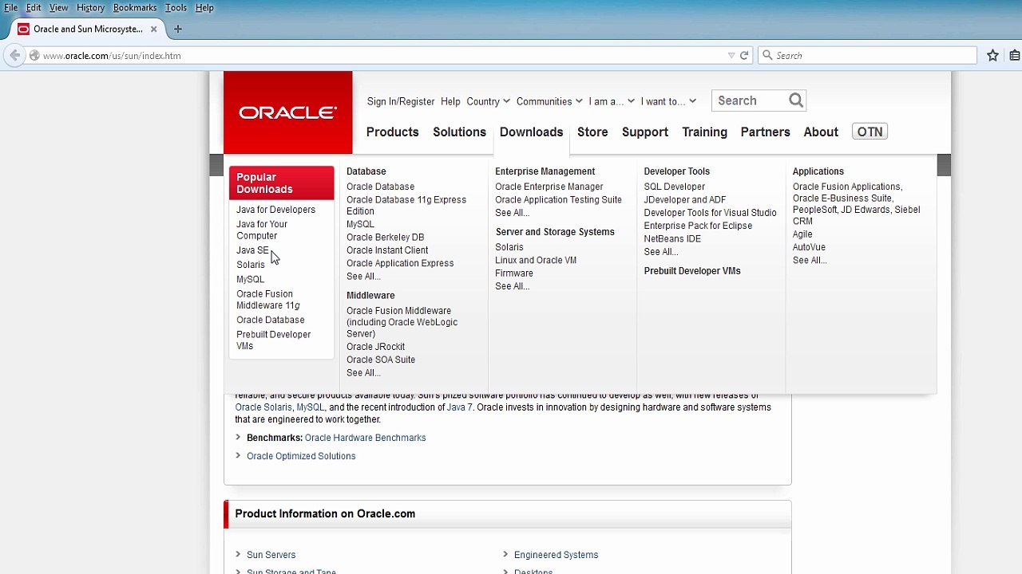Open the Tools menu in the menu bar

[x=176, y=8]
